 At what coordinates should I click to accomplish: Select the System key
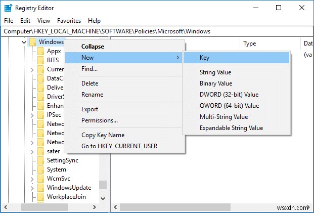click(56, 169)
